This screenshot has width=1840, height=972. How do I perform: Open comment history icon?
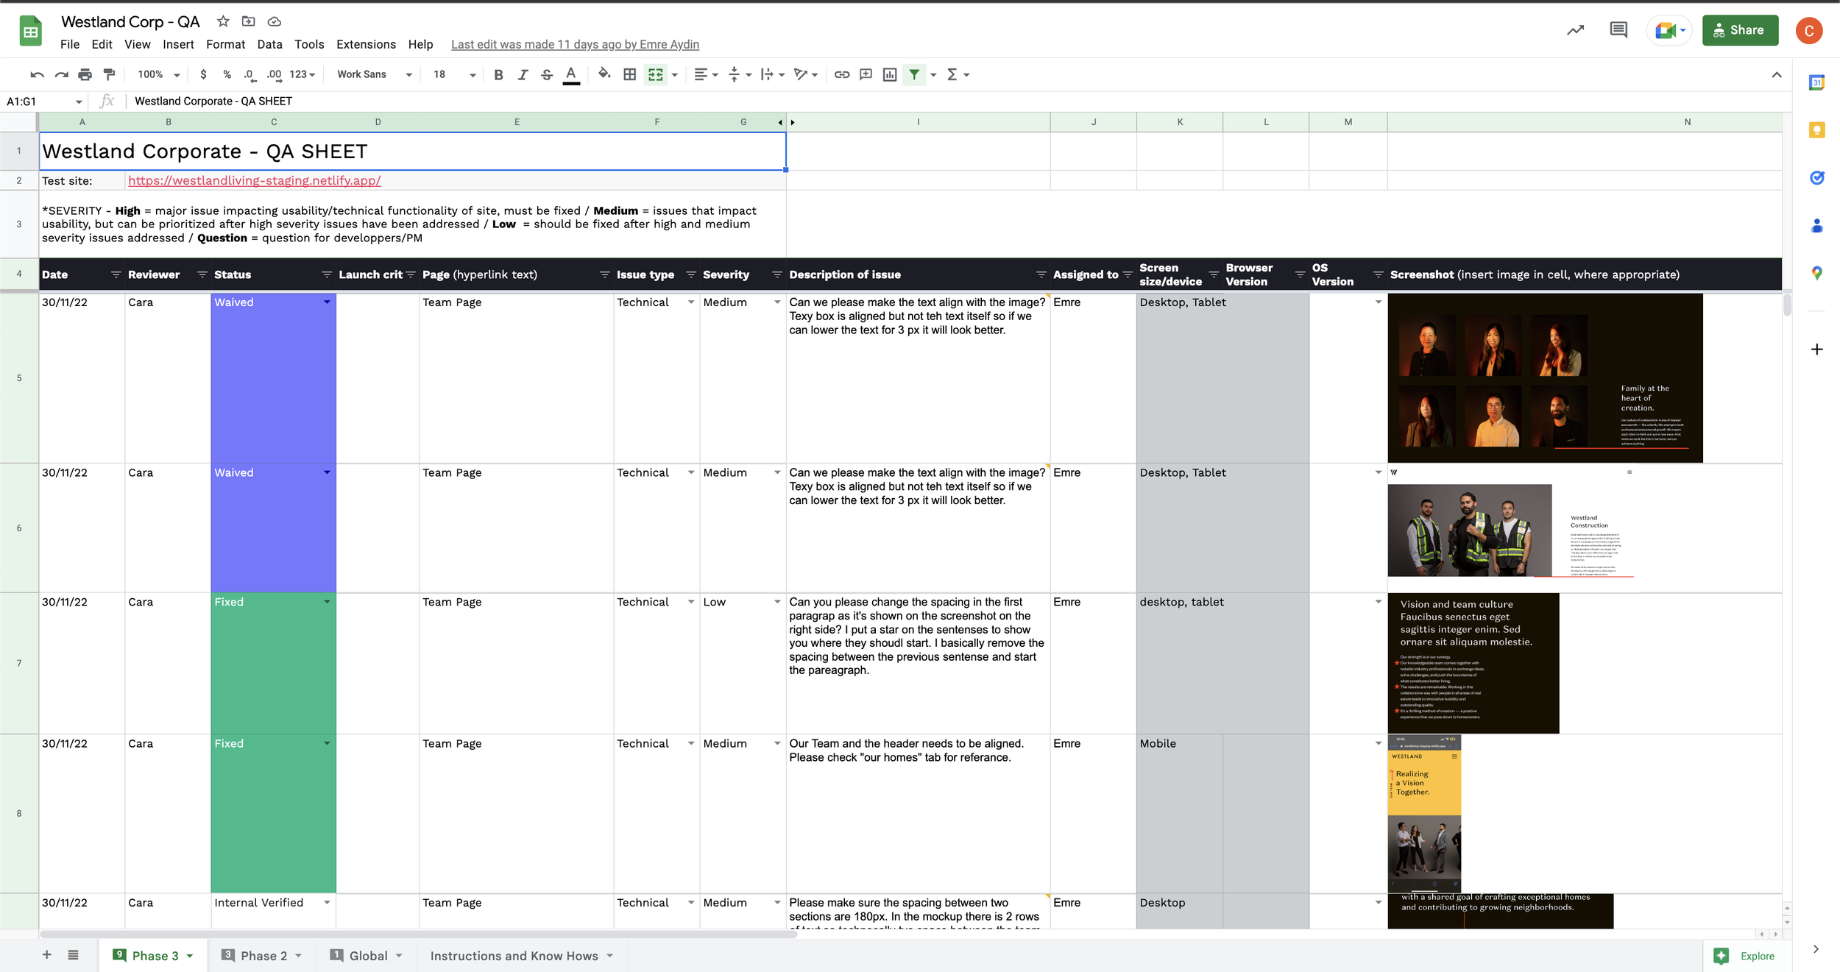(1618, 30)
